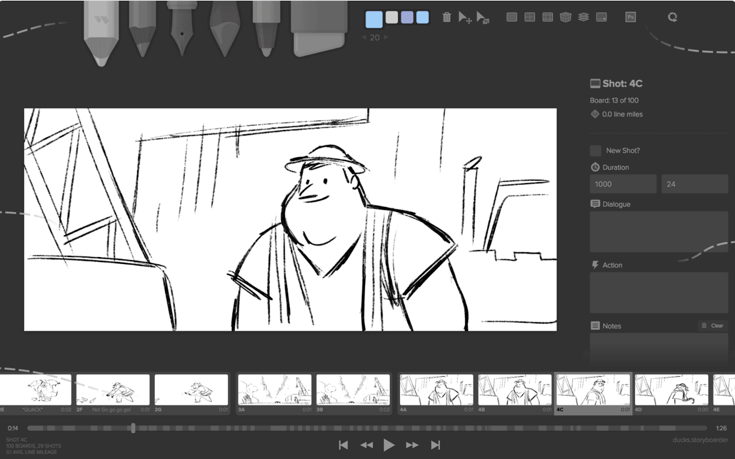The width and height of the screenshot is (735, 459).
Task: Click into the Notes text box
Action: click(x=659, y=349)
